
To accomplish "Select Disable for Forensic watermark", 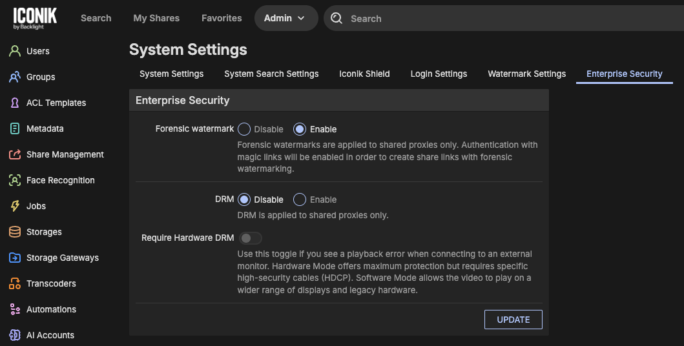I will click(x=244, y=129).
